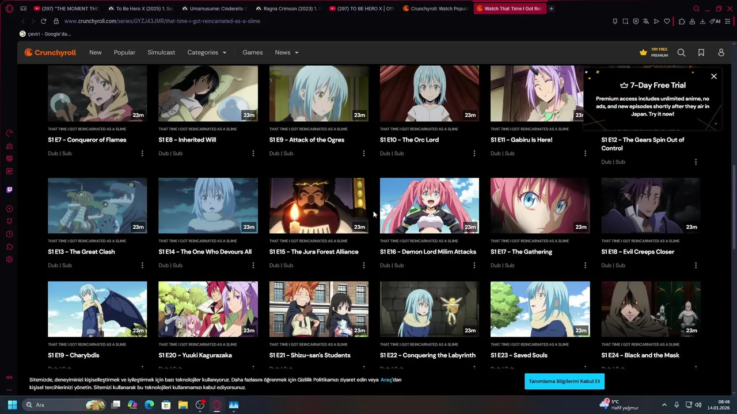Play S1 E24 Black and the Mask thumbnail

651,309
